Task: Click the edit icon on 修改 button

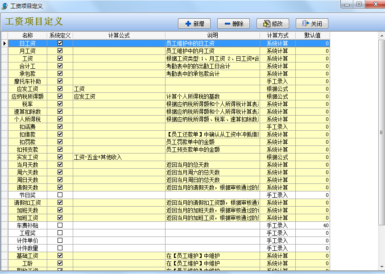Action: click(x=266, y=24)
